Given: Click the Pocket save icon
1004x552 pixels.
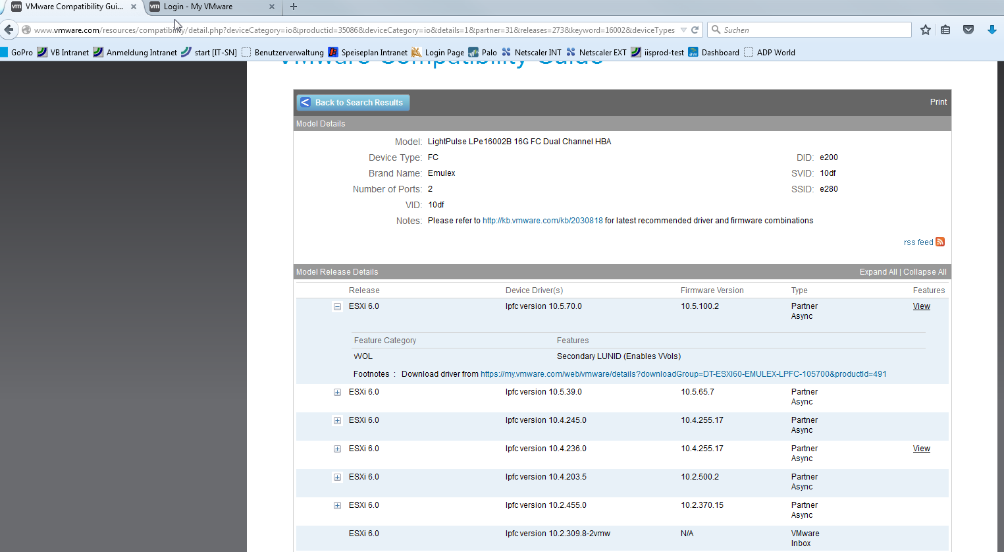Looking at the screenshot, I should 968,30.
